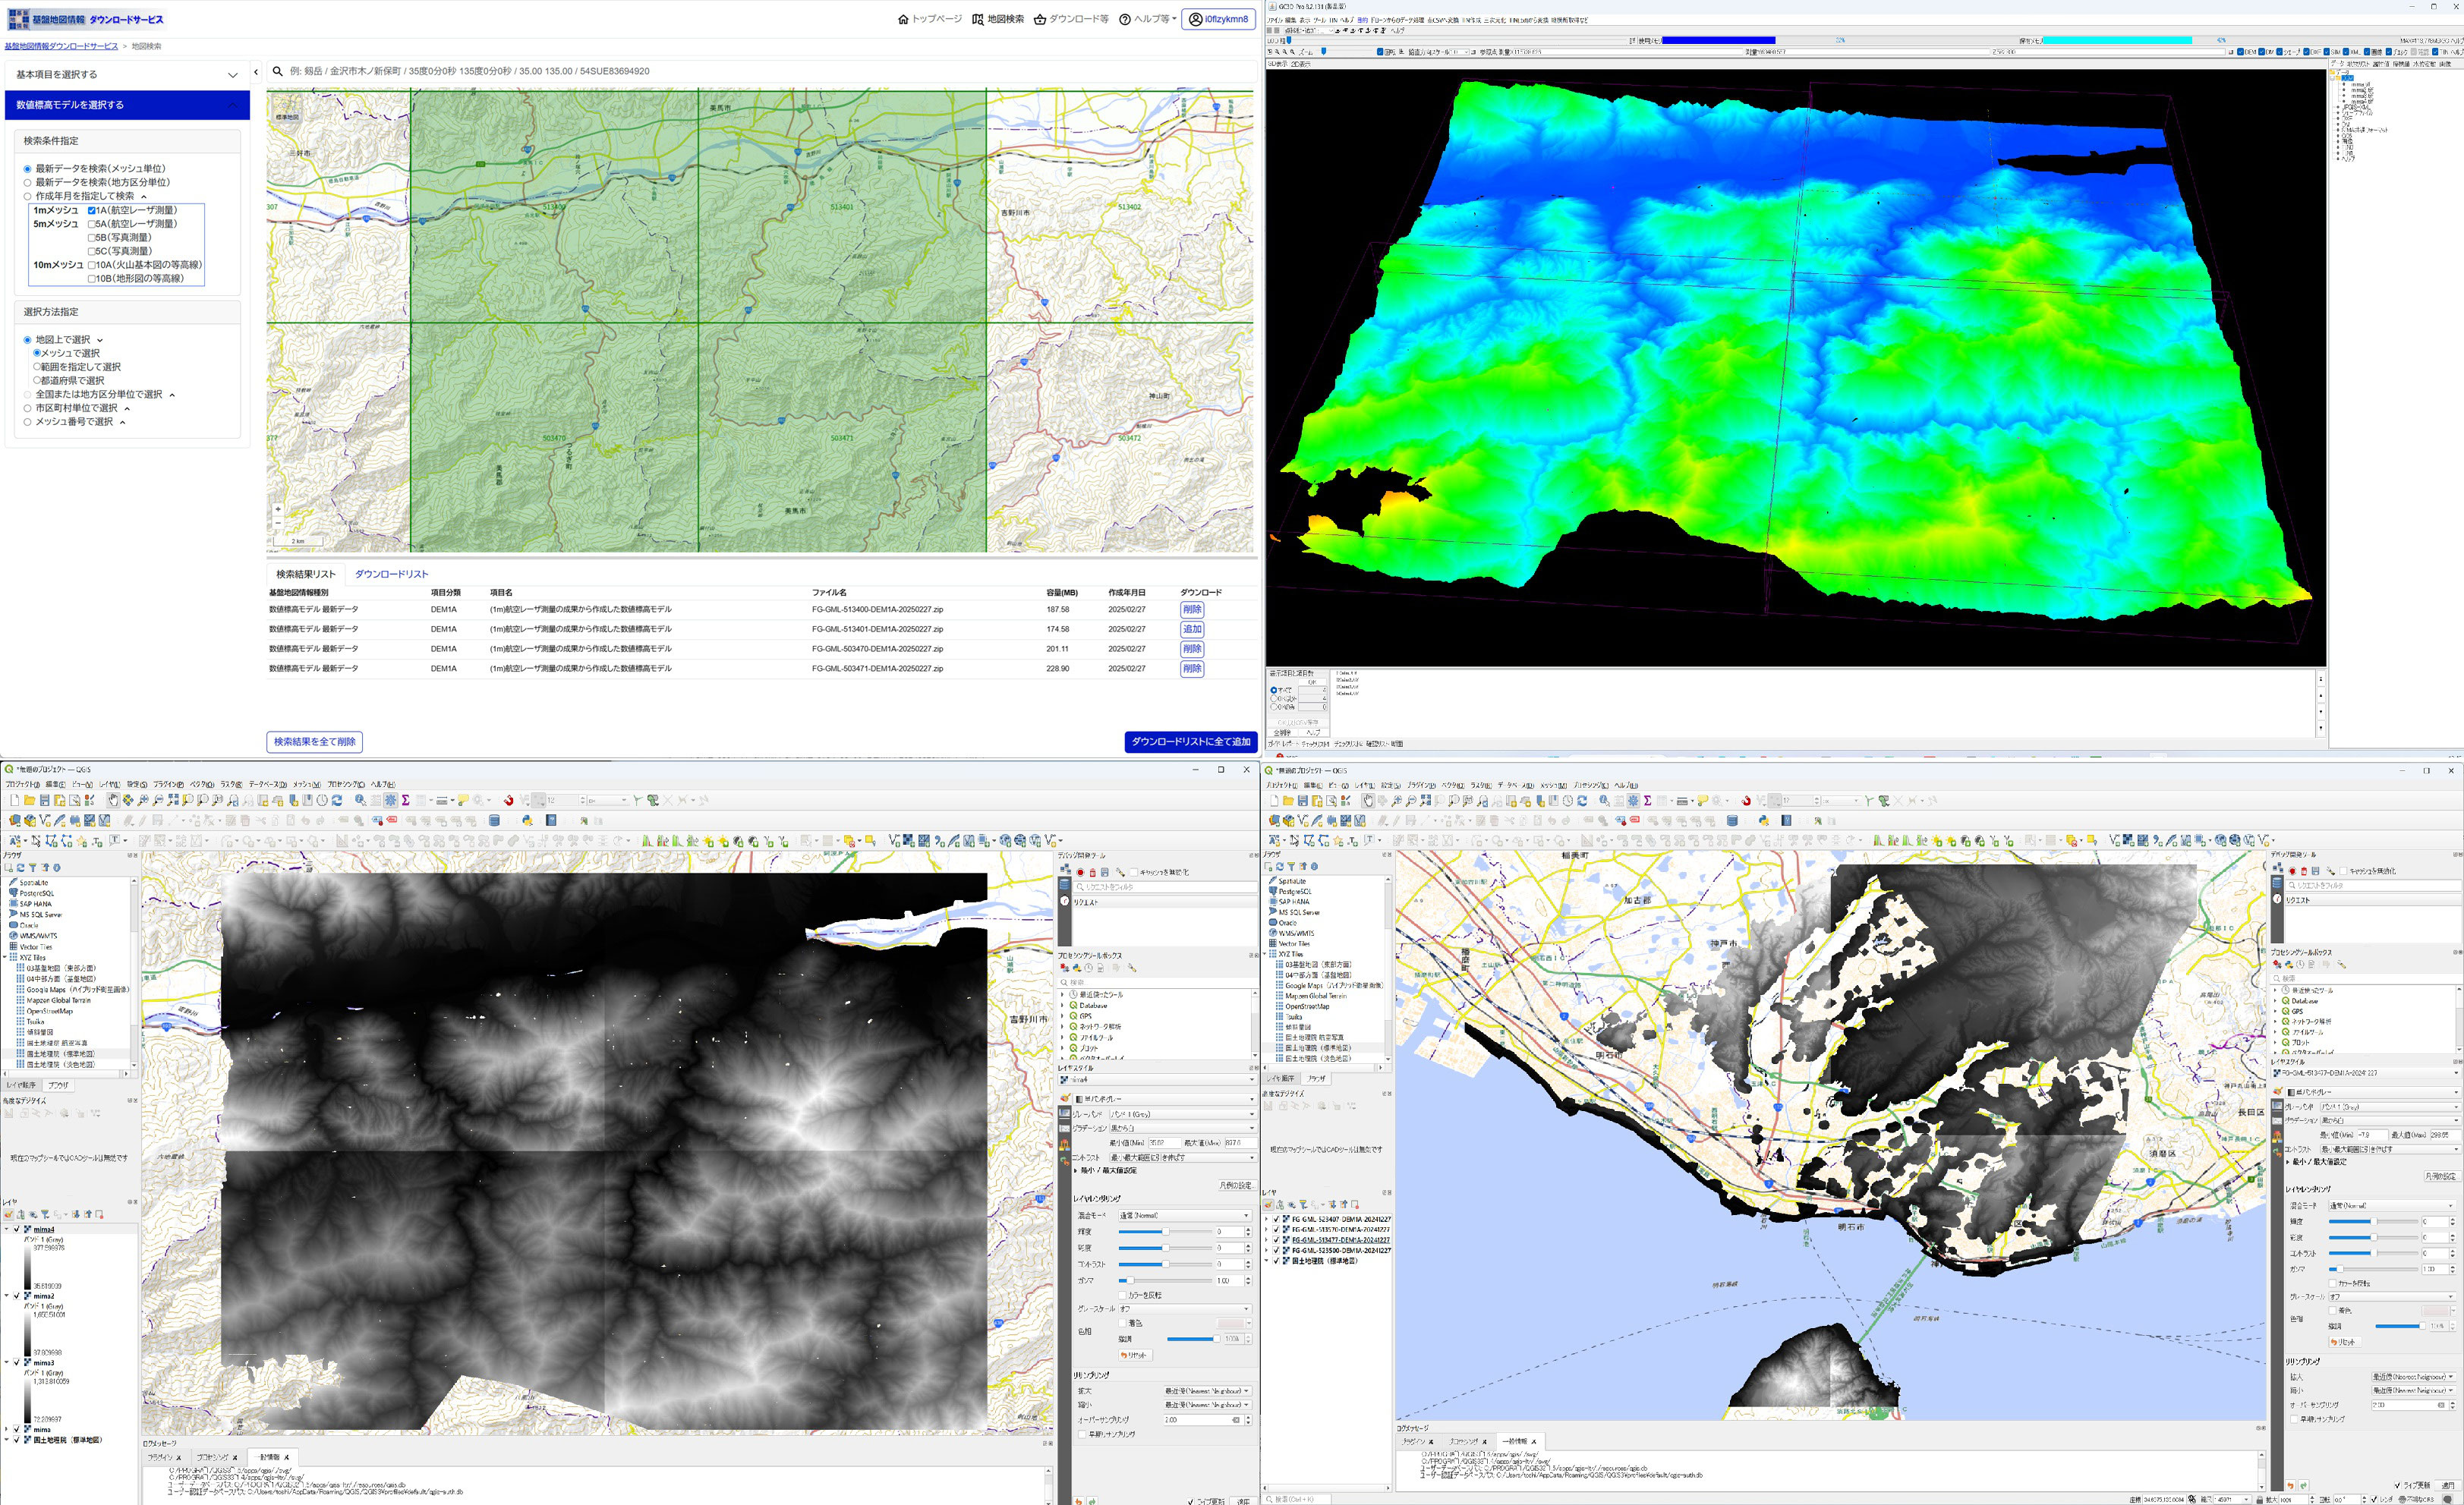Click the filter legend funnel icon above mima4 layer
2464x1505 pixels.
(x=46, y=1214)
